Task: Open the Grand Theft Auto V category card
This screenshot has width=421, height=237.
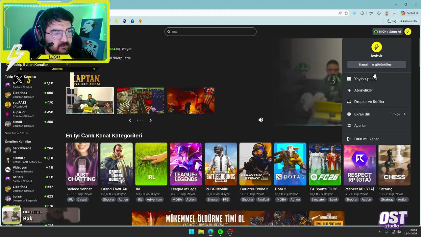Action: pos(116,164)
